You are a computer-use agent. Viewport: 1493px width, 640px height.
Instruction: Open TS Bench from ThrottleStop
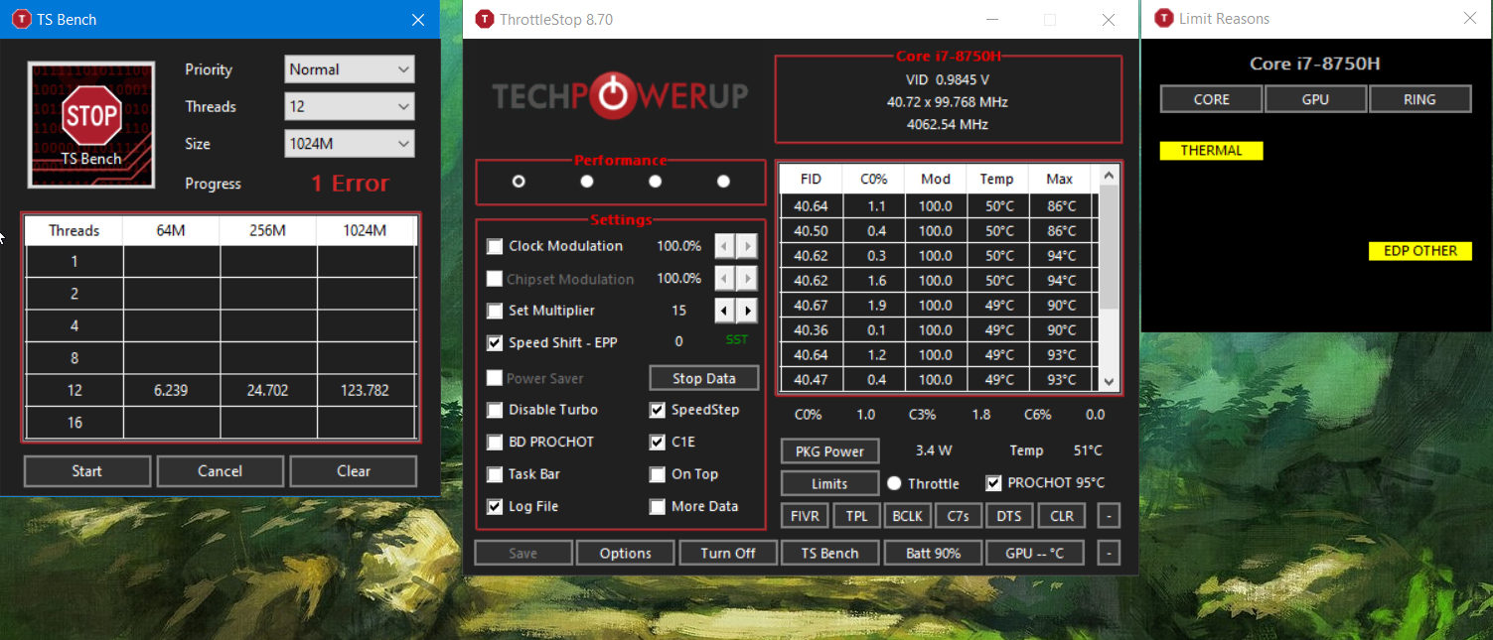[x=830, y=553]
